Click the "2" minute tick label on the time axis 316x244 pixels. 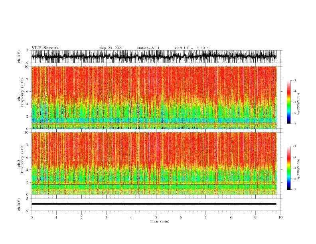click(x=81, y=217)
